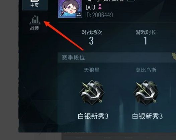Screen dimensions: 176x140
Task: Click the leaf icon beside 赛季段位 bar
Action: tap(174, 56)
